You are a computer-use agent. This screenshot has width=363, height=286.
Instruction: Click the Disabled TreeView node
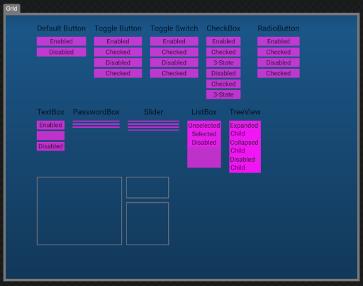click(x=242, y=160)
